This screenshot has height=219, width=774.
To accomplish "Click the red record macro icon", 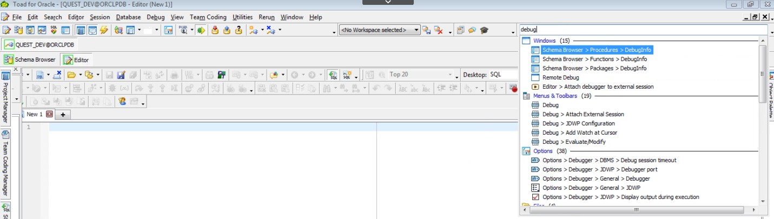I will [x=513, y=88].
